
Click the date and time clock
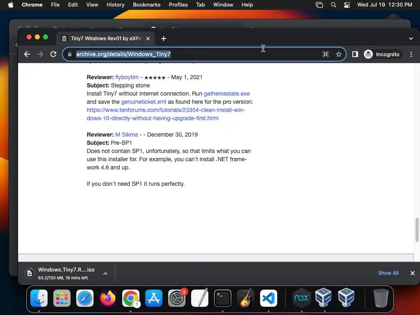(x=385, y=5)
